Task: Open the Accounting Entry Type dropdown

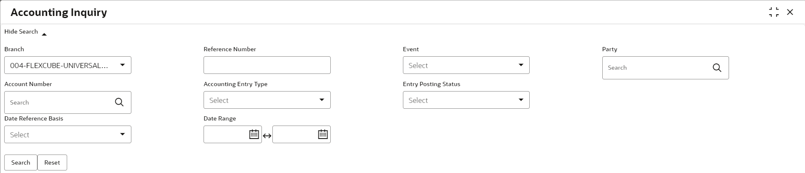Action: point(321,100)
